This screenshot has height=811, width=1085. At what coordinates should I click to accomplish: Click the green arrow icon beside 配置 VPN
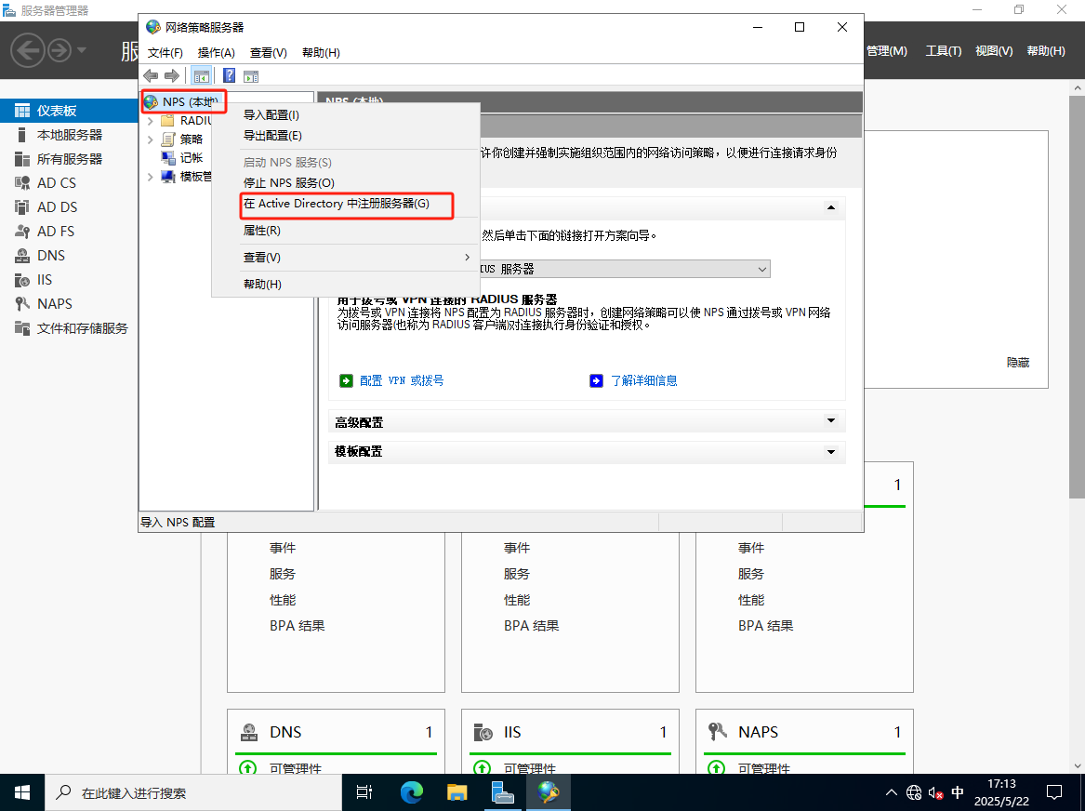pos(346,380)
